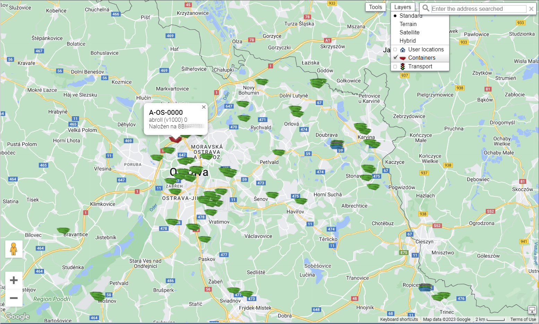Click the address search field
The height and width of the screenshot is (324, 539).
(x=478, y=9)
